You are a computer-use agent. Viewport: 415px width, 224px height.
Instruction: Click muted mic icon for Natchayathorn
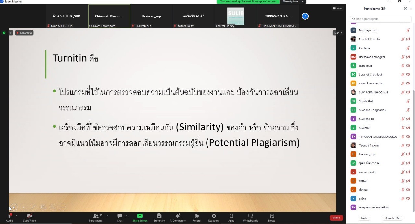(408, 30)
